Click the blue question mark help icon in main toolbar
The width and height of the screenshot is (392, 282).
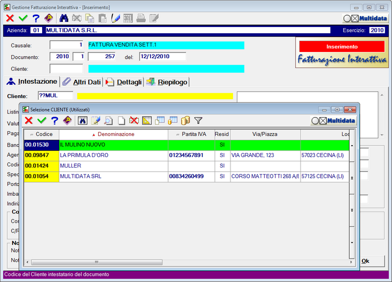(x=36, y=18)
